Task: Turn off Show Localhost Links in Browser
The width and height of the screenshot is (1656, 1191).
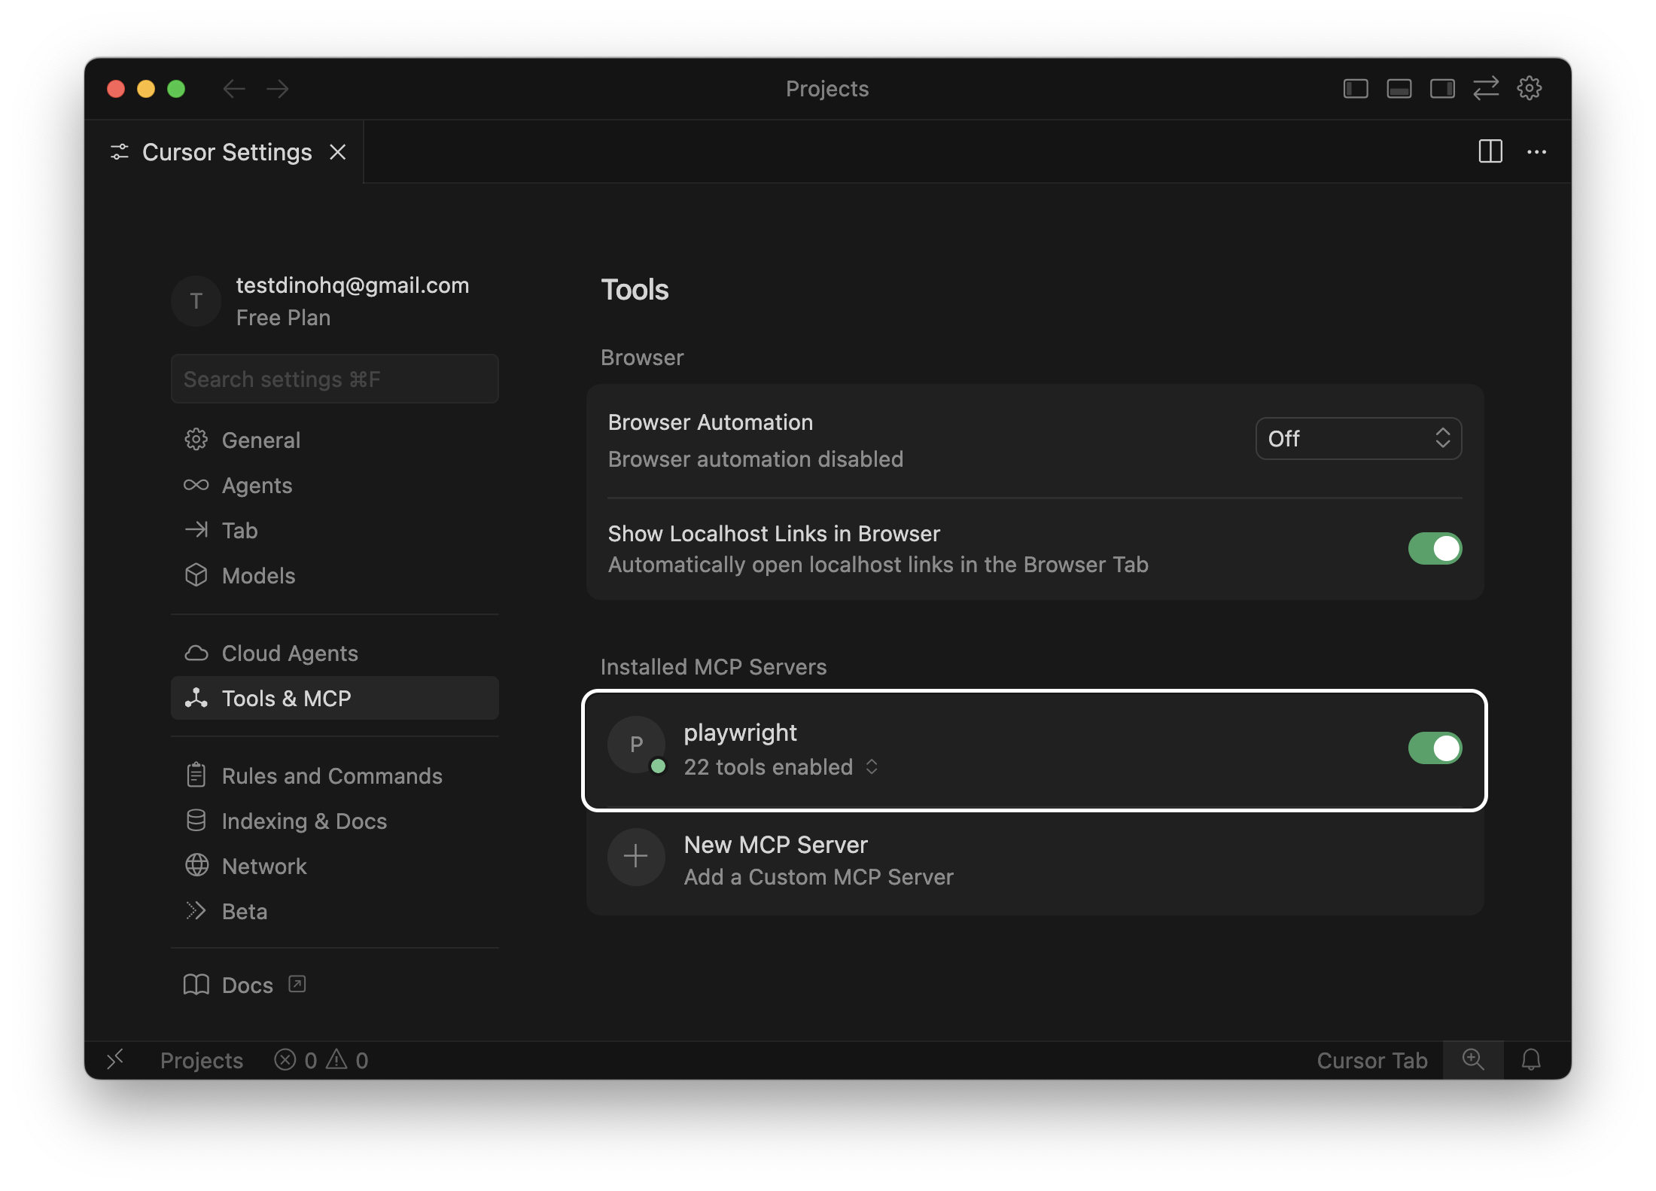Action: tap(1435, 549)
